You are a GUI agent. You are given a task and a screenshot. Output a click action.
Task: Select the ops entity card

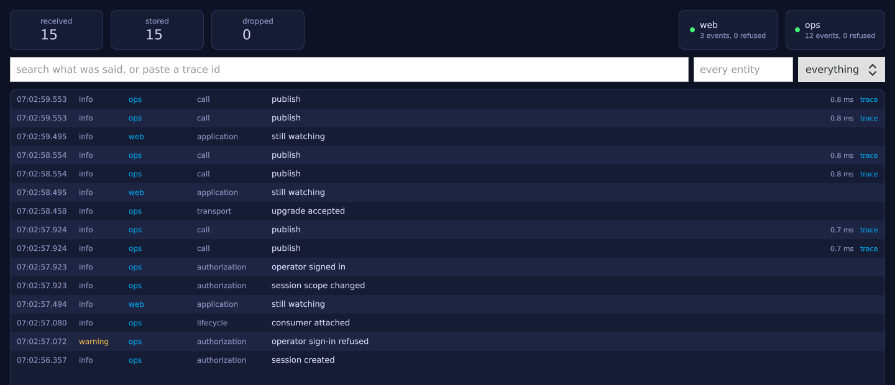coord(835,30)
